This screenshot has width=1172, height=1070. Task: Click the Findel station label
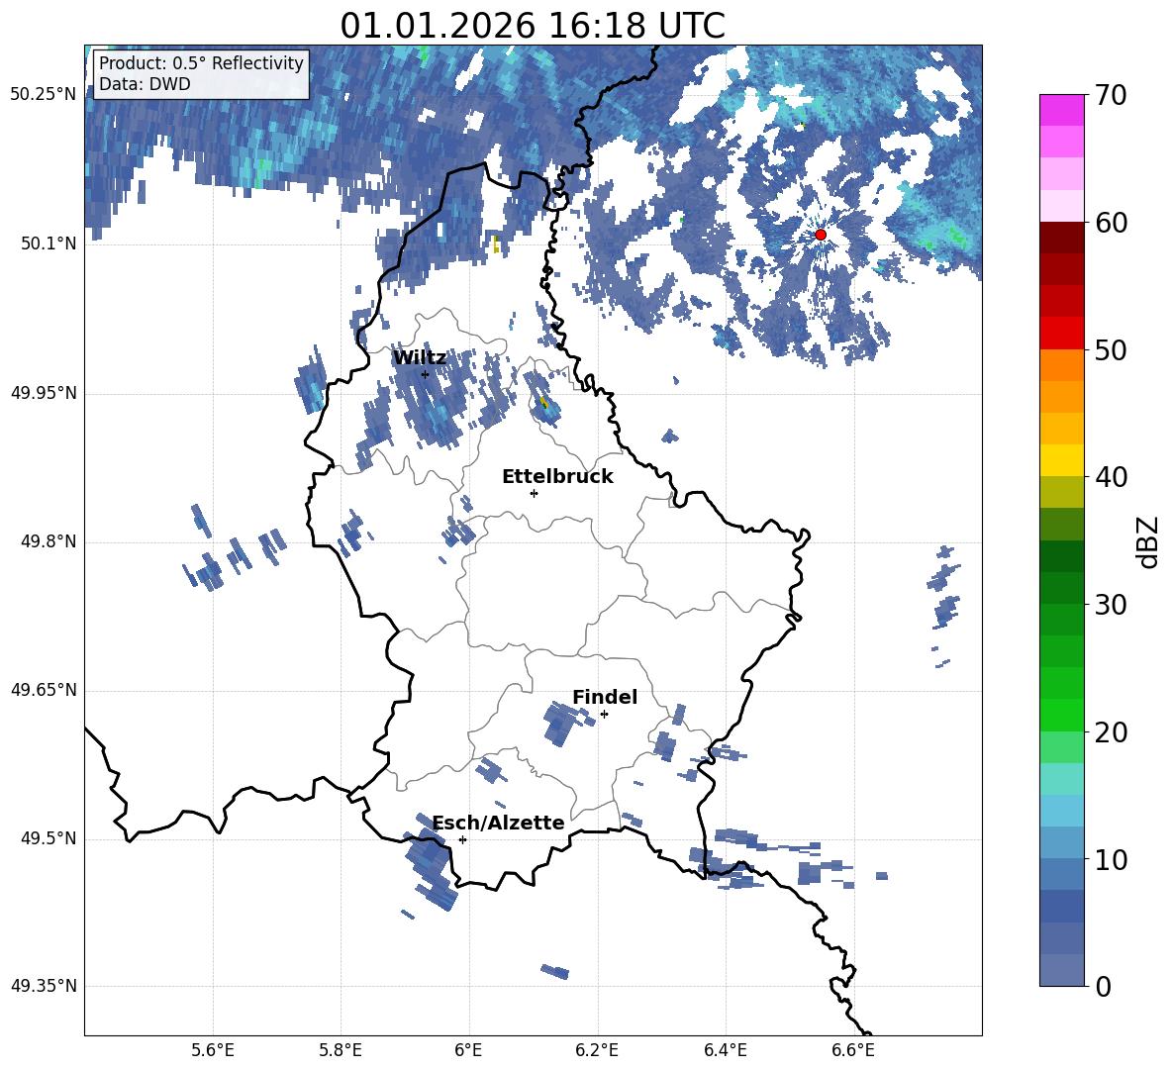605,697
